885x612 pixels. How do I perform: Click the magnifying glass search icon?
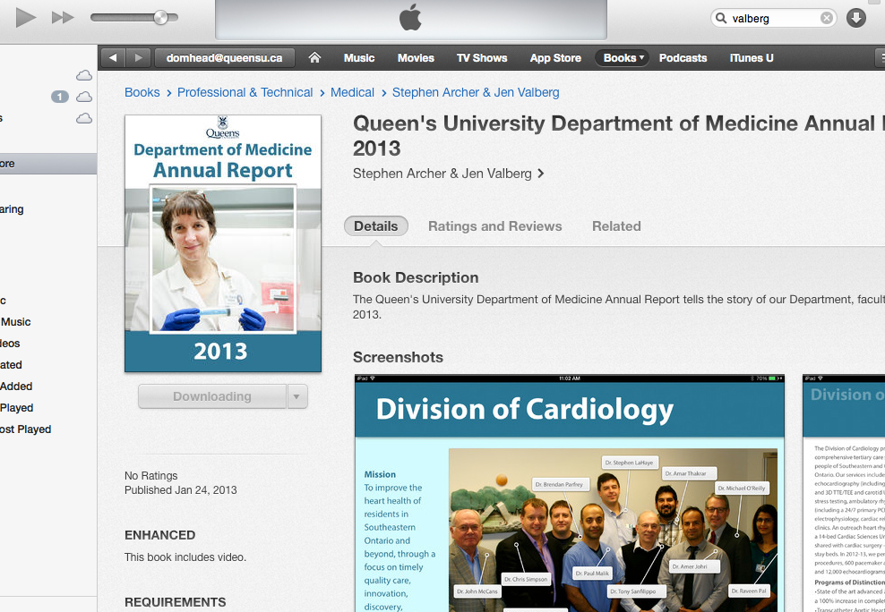pyautogui.click(x=721, y=18)
